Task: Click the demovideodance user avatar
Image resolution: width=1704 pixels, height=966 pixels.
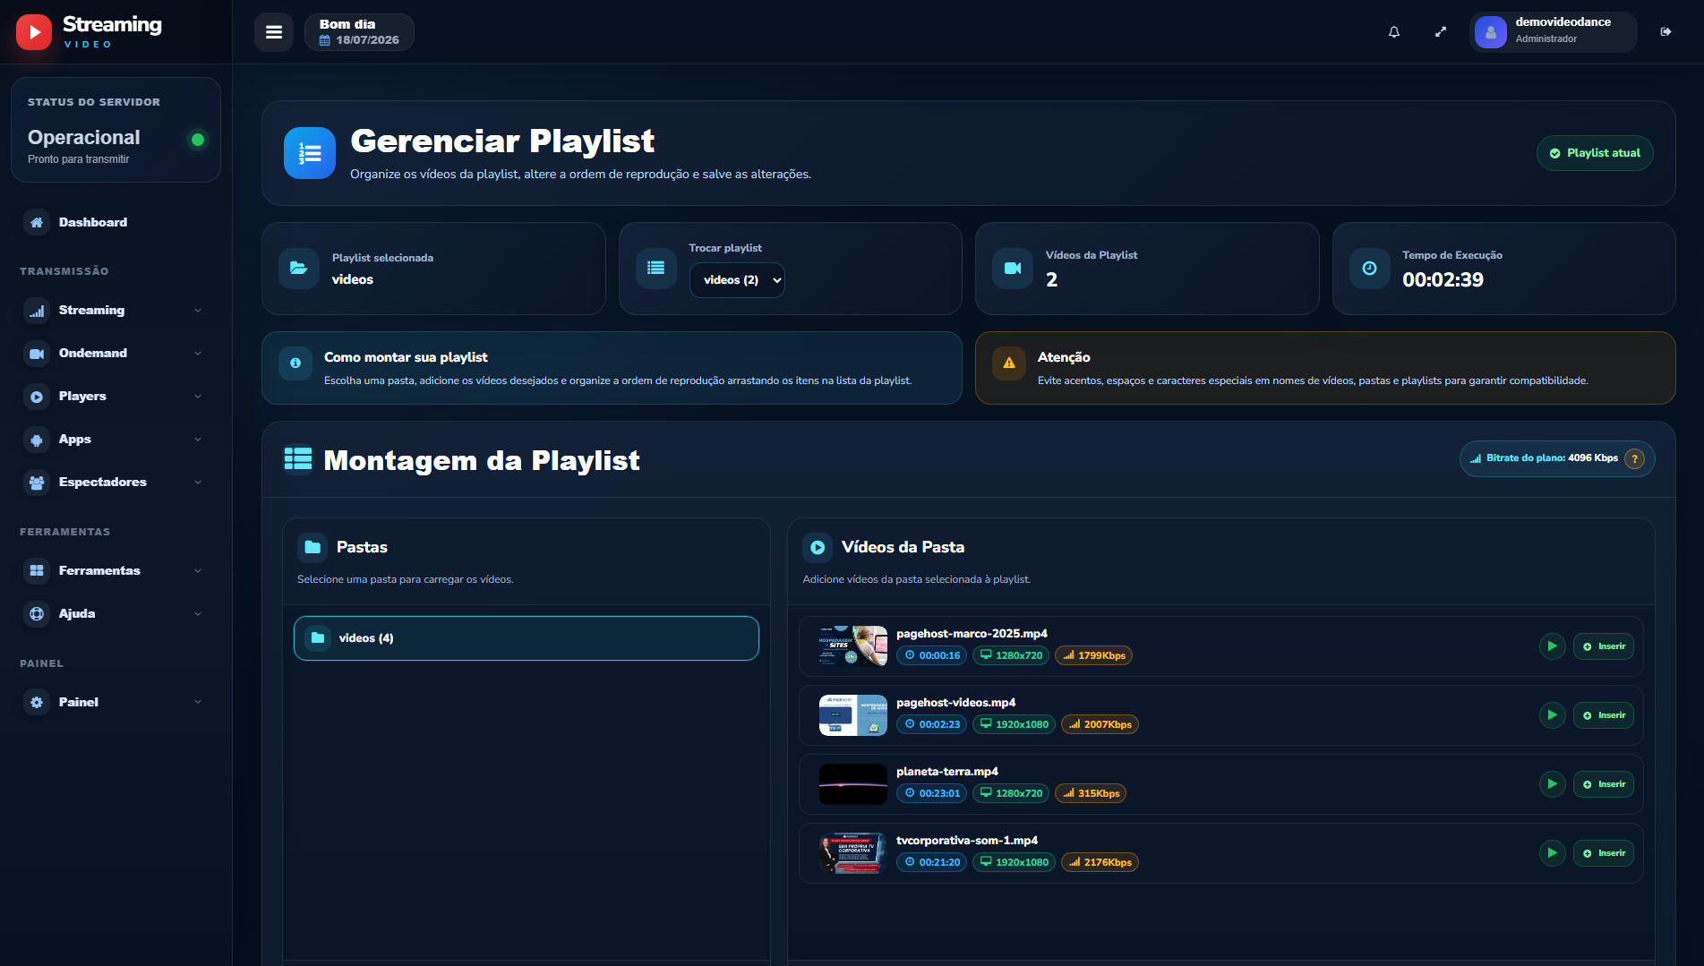Action: [1491, 32]
